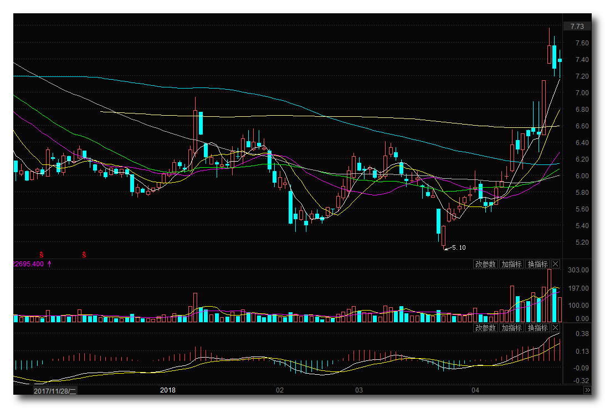Click 换指标 in the MACD panel
This screenshot has height=408, width=605.
[x=537, y=328]
